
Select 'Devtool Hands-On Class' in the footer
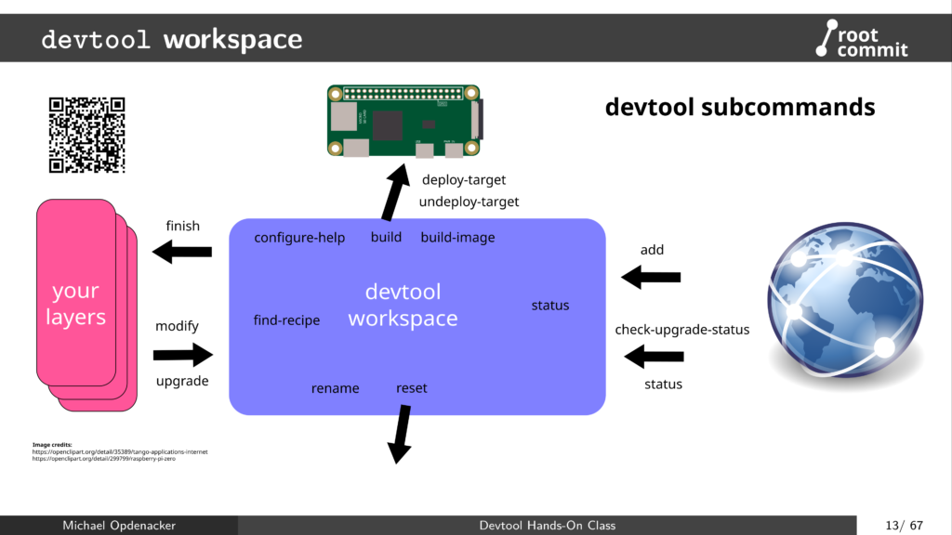tap(547, 525)
